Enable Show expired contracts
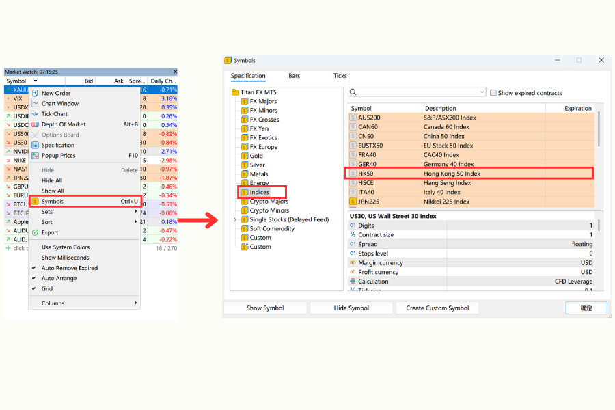 pyautogui.click(x=493, y=92)
